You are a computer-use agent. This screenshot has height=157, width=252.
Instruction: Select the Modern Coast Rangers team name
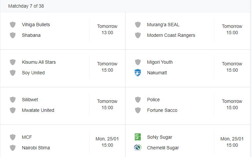click(171, 35)
